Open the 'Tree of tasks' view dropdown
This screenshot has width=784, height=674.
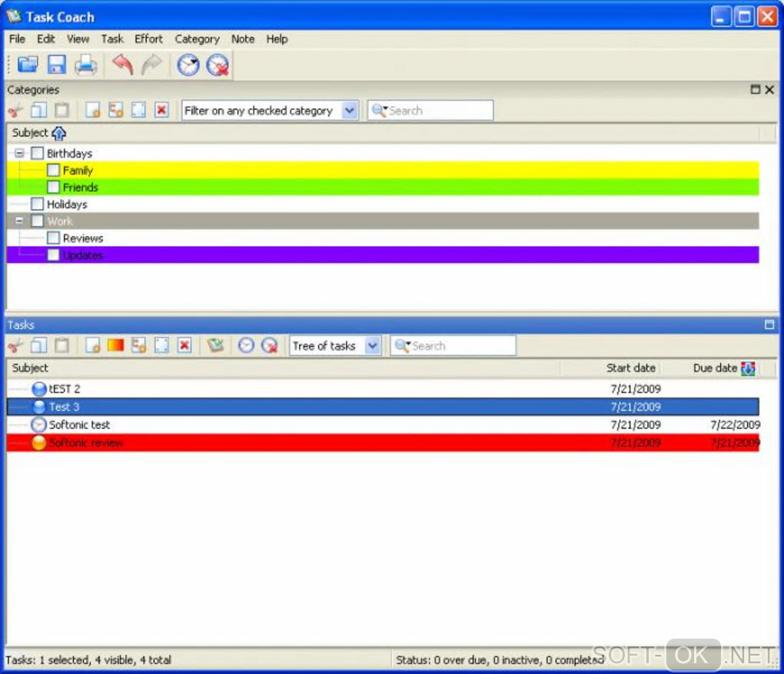point(373,346)
